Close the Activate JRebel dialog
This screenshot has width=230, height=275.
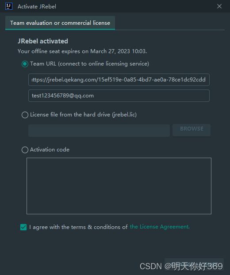[219, 6]
